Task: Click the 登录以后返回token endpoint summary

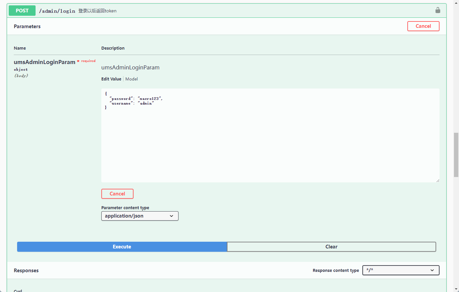Action: click(97, 11)
